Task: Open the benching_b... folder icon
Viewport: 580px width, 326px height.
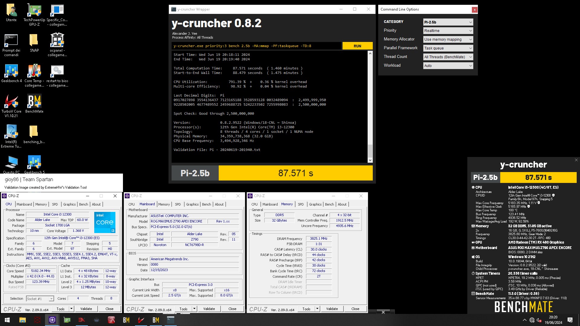Action: [34, 135]
